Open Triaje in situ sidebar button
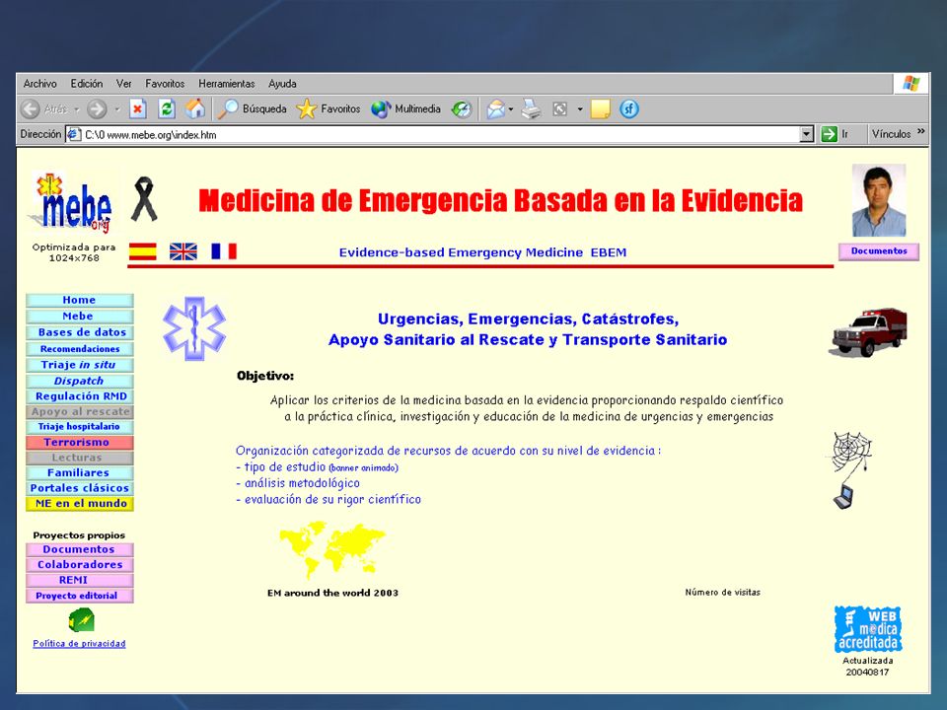 pos(79,365)
